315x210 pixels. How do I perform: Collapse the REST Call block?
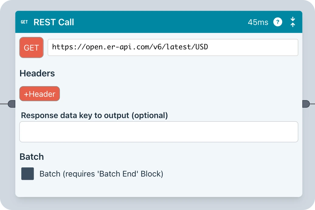tap(292, 22)
